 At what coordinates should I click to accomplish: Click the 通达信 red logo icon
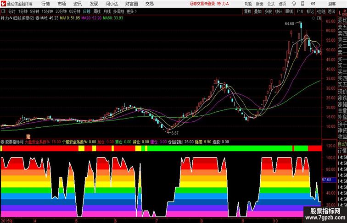point(3,4)
